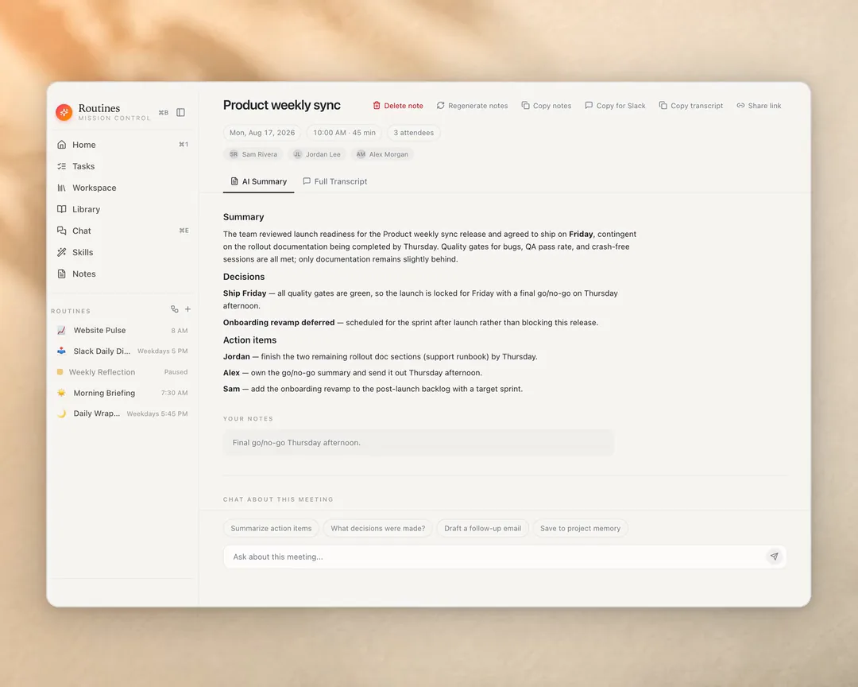Click the 3 attendees chip

(414, 133)
